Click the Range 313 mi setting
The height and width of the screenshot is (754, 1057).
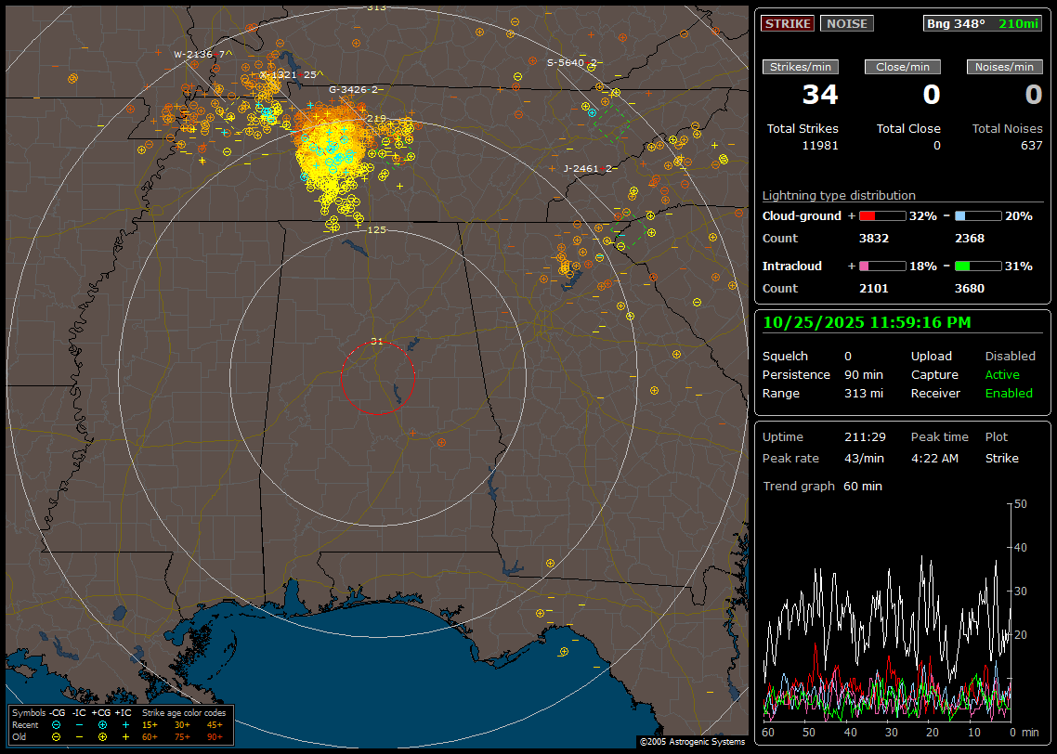coord(864,394)
